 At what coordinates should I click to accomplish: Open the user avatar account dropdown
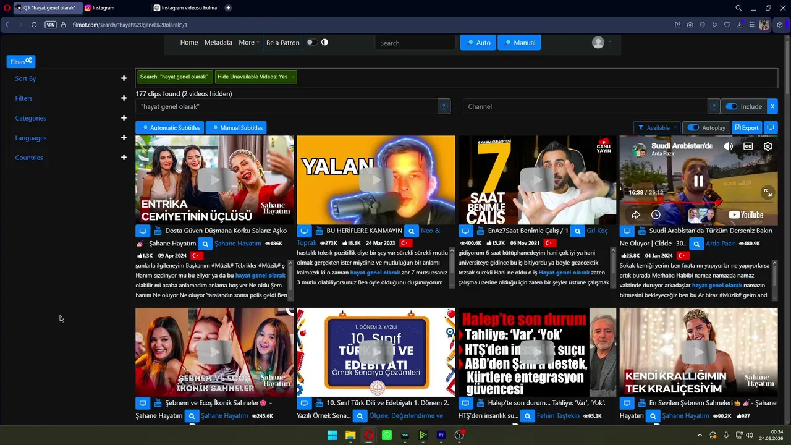[x=601, y=43]
